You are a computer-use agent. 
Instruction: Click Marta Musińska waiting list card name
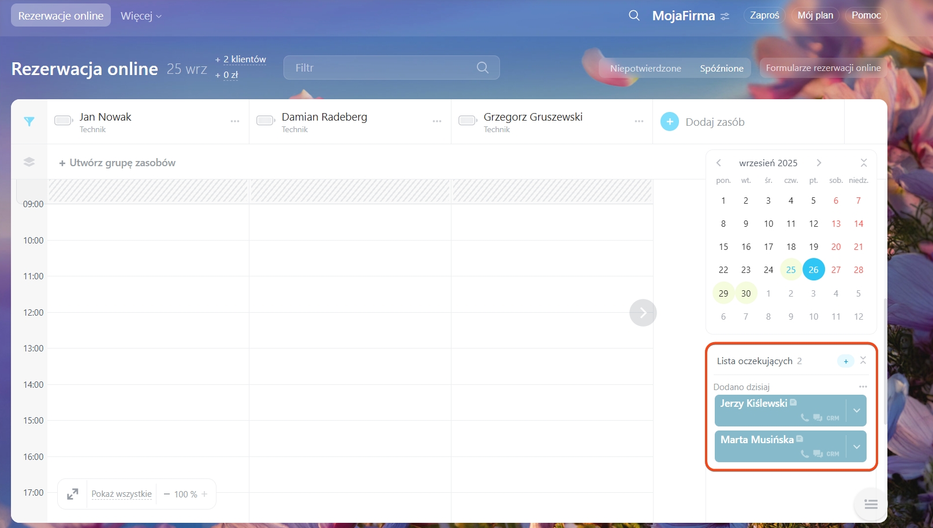tap(757, 440)
